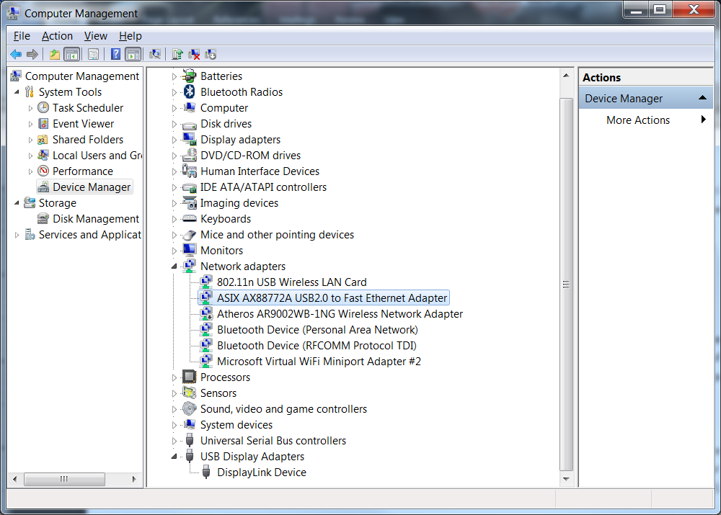Click the Disk Management icon
721x515 pixels.
pos(43,219)
